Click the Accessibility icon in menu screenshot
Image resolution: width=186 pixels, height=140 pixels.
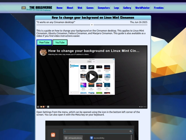coord(92,138)
